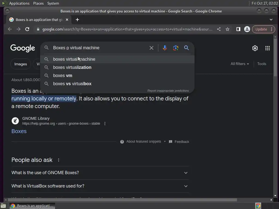Click the vertical scrollbar thumb
Screen dimensions: 279x209
pos(275,57)
